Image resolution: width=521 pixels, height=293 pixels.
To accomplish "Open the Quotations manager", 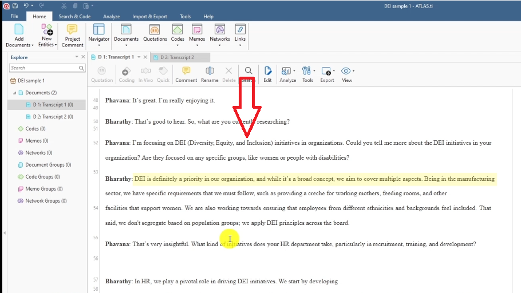I will point(155,33).
